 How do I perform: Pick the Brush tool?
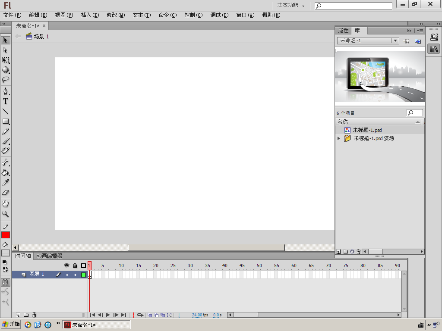5,141
